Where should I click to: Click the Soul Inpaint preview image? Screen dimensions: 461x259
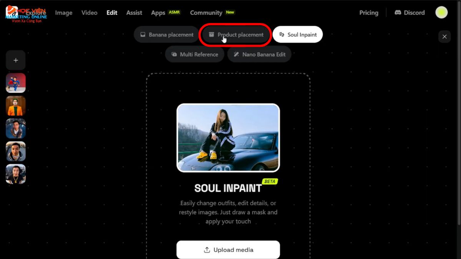click(228, 138)
